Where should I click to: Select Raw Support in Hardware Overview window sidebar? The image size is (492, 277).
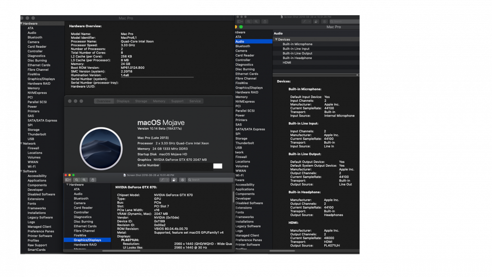pyautogui.click(x=37, y=246)
